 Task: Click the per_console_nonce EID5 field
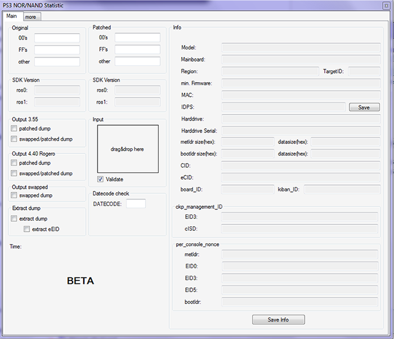300,290
